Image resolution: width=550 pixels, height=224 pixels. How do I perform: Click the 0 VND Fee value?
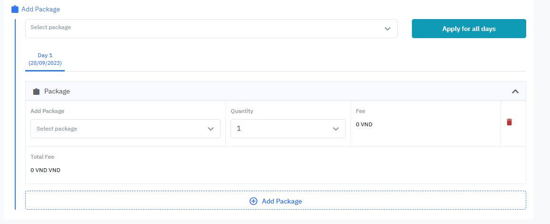click(364, 124)
